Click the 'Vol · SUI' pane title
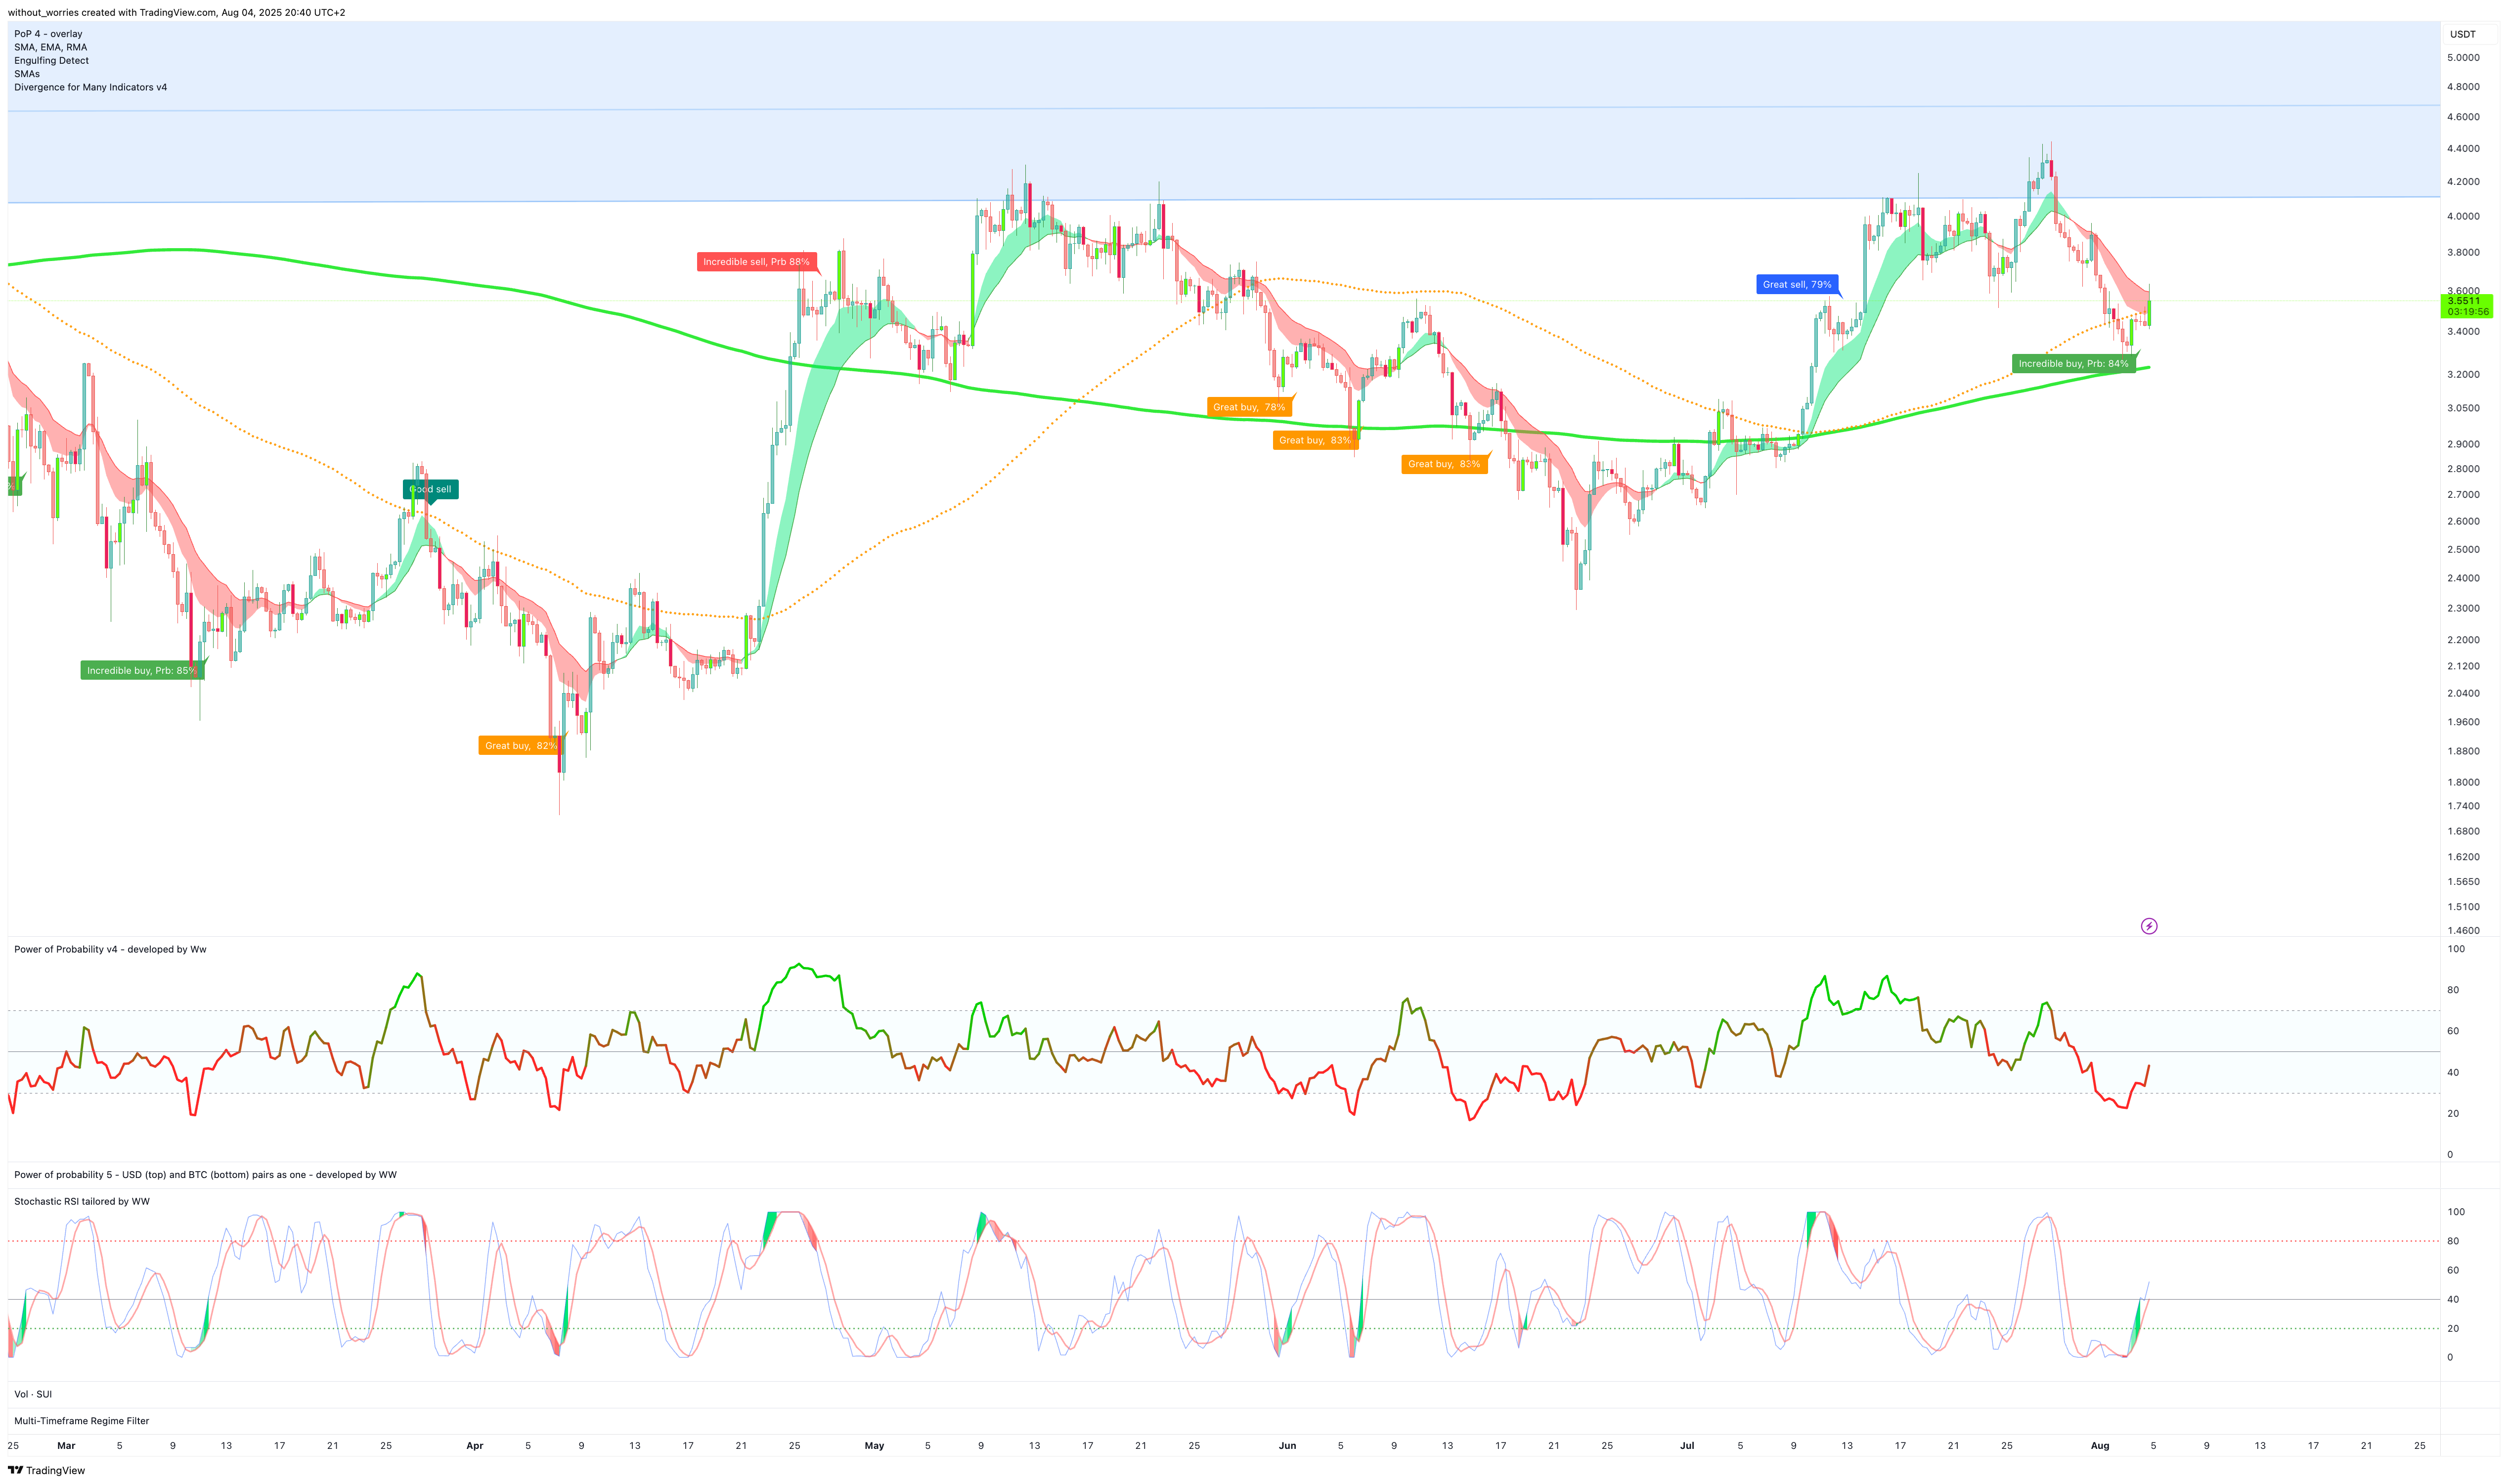 [x=33, y=1394]
